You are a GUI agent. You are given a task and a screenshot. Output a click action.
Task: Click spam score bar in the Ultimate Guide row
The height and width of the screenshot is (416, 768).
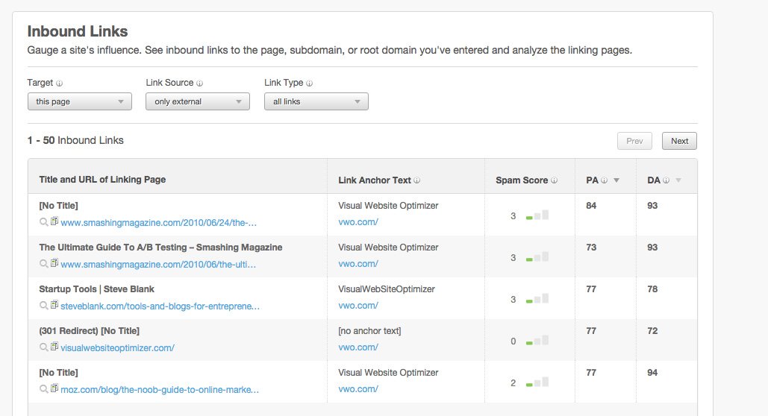tap(537, 256)
